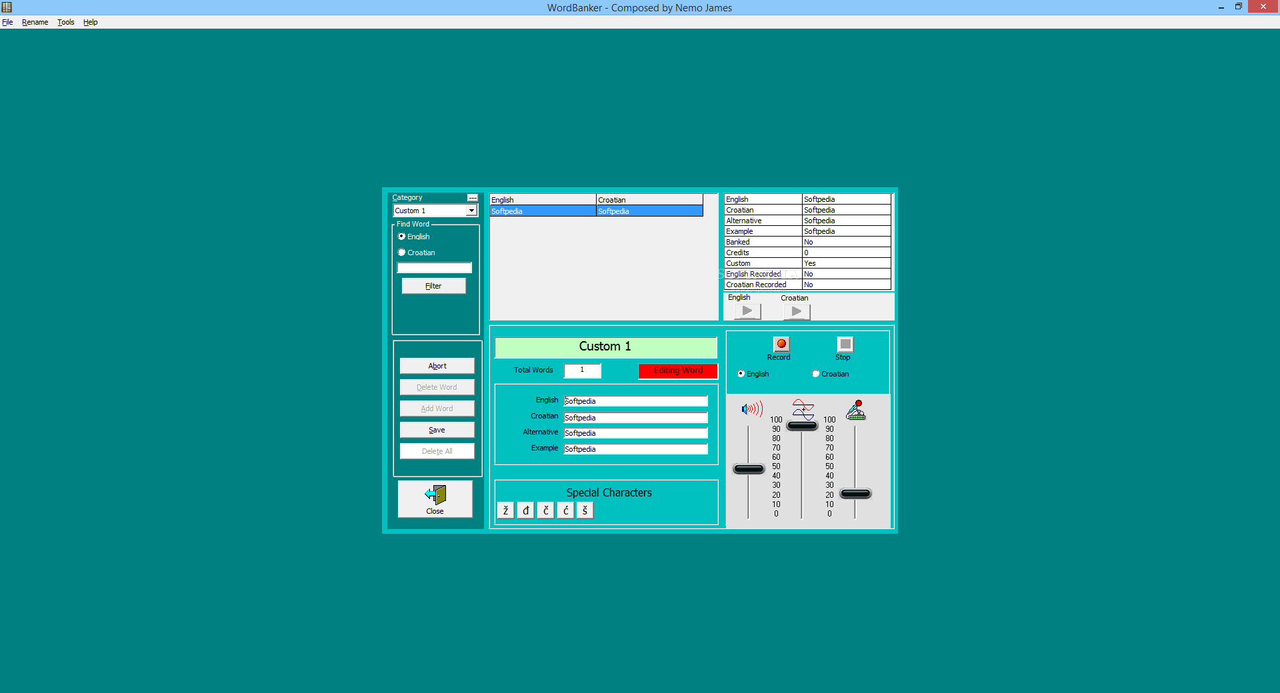
Task: Click the English Recorded row in details table
Action: tap(807, 274)
